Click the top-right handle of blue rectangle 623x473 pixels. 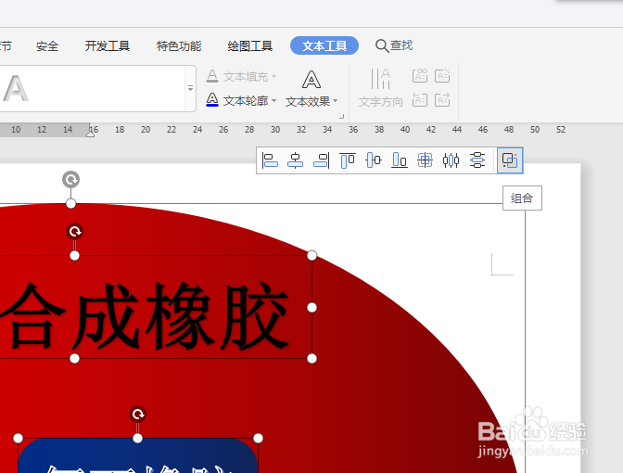pyautogui.click(x=258, y=438)
